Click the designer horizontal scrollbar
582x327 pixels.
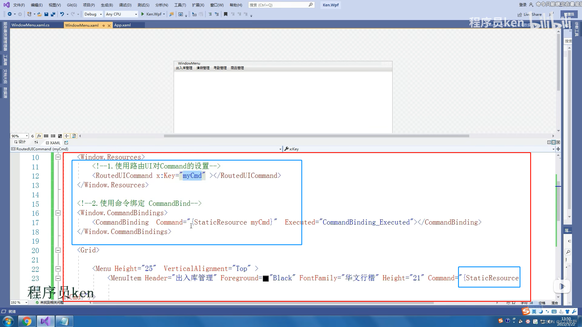(x=316, y=136)
